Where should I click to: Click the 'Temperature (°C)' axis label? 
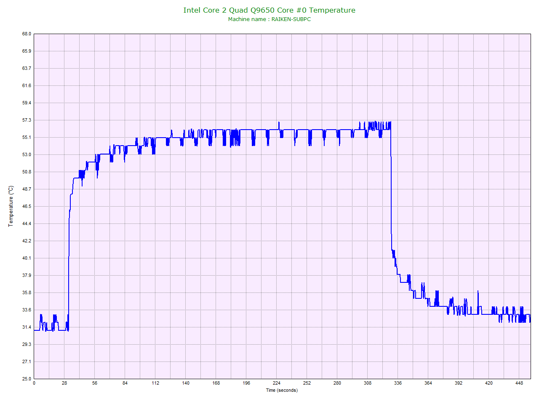[11, 206]
